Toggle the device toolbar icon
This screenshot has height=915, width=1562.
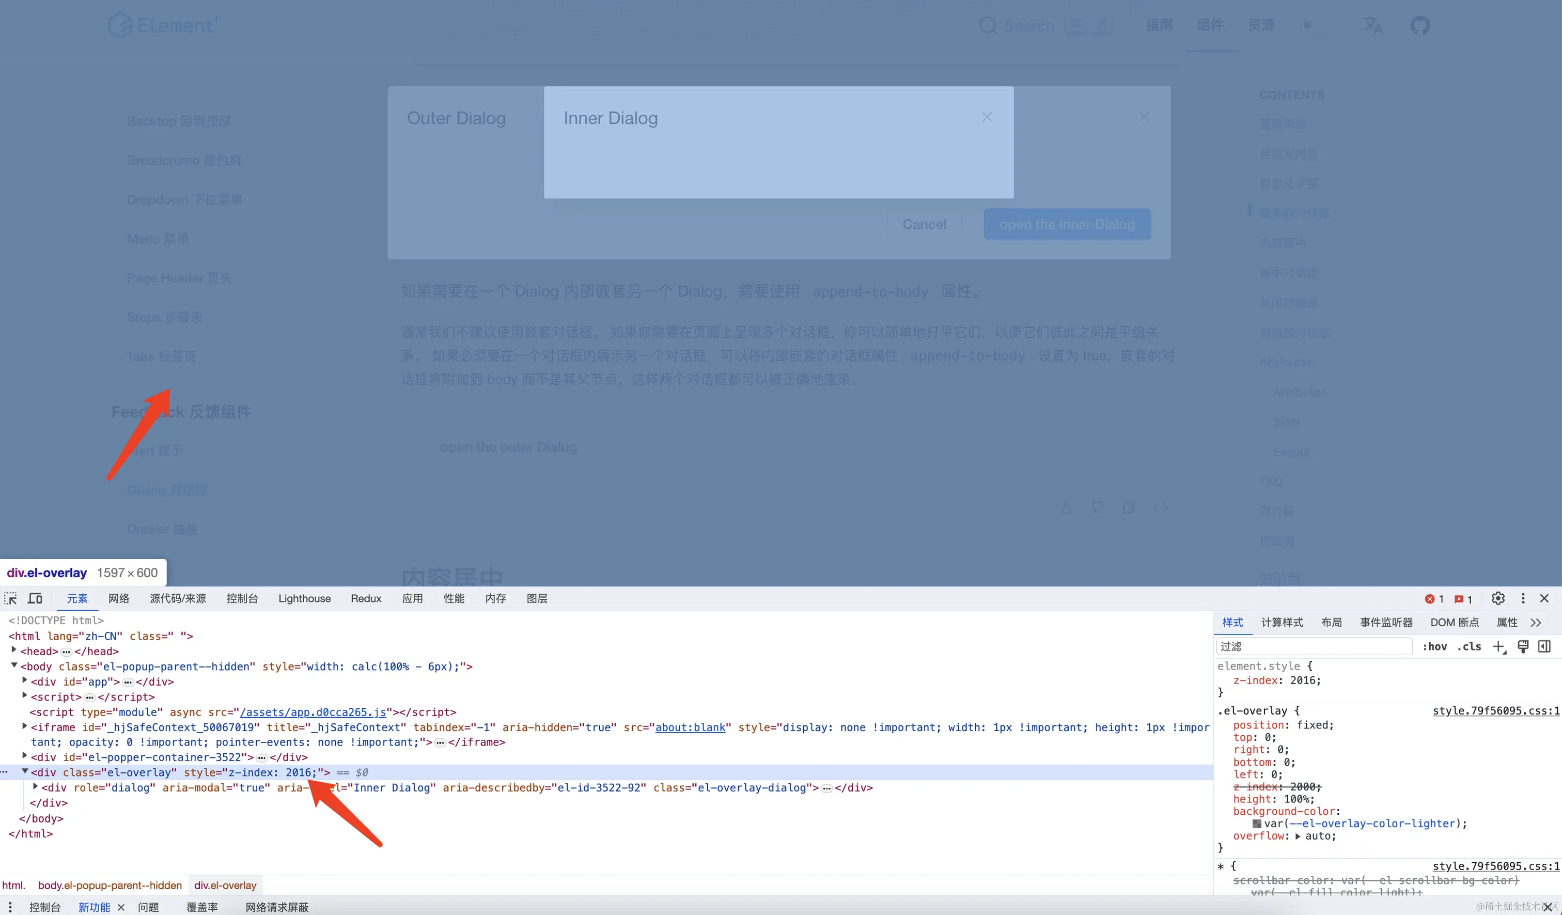coord(35,598)
